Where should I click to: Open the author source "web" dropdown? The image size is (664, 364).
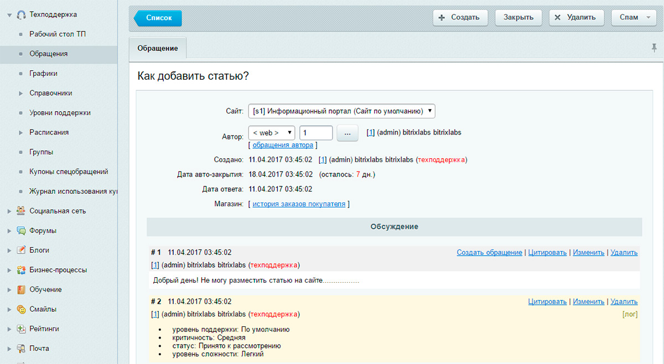[271, 133]
